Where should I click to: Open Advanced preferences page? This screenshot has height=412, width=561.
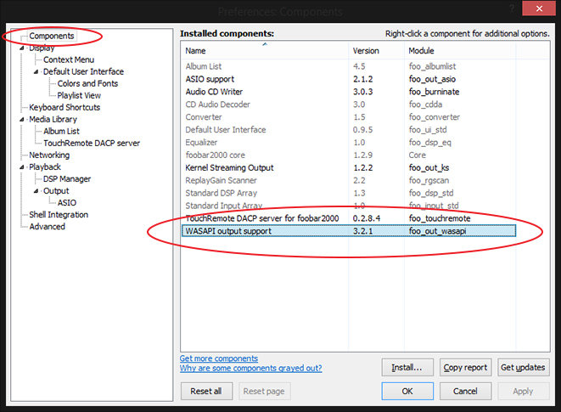click(x=48, y=227)
